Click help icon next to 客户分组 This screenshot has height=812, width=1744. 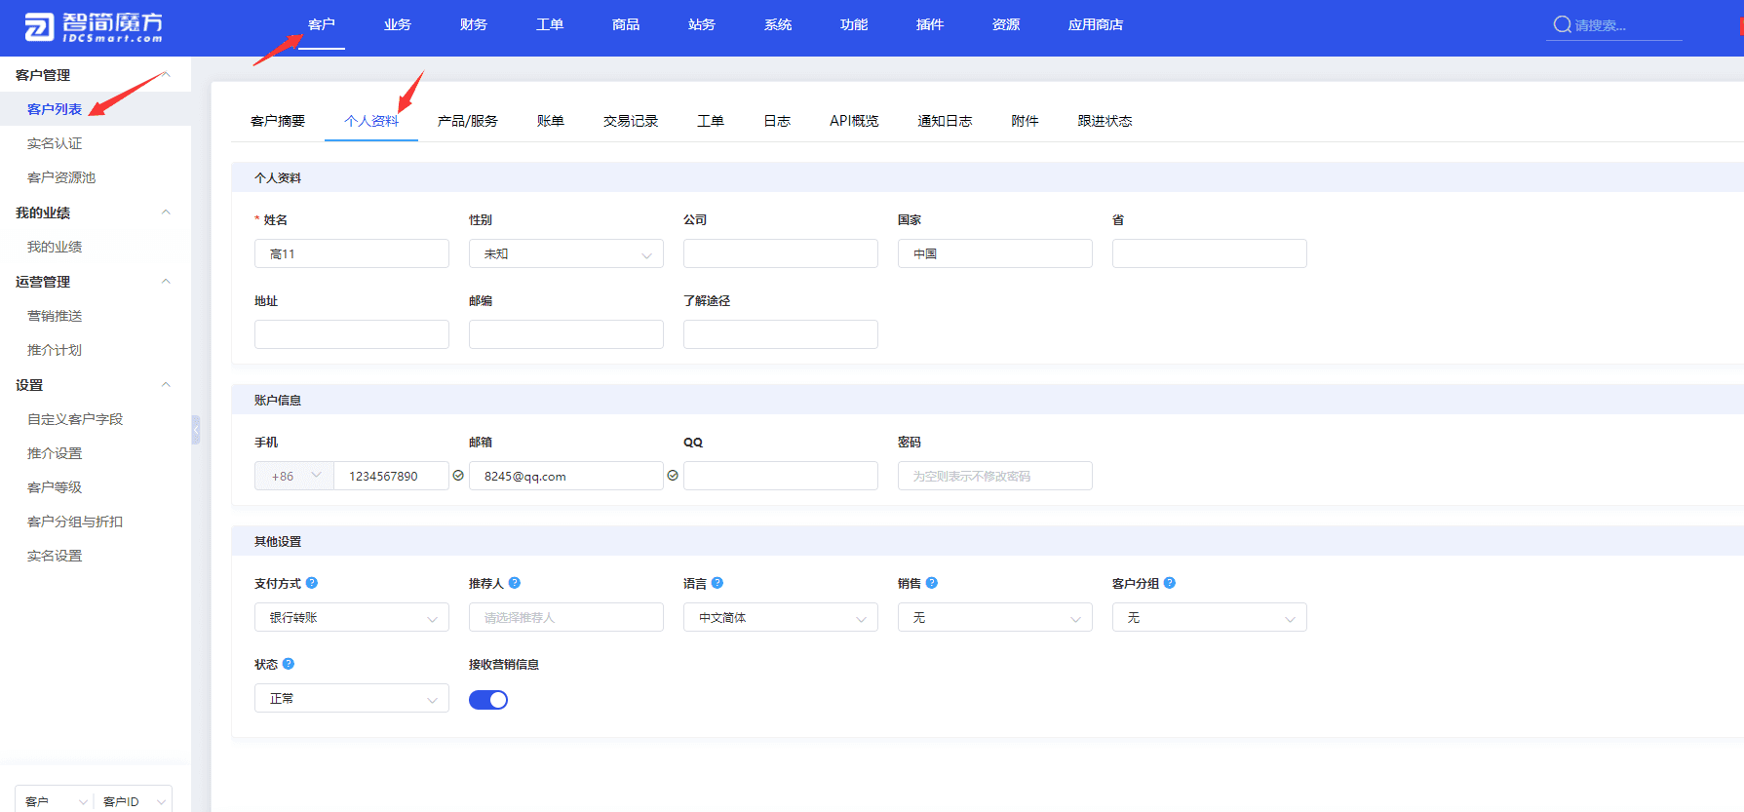pos(1170,583)
